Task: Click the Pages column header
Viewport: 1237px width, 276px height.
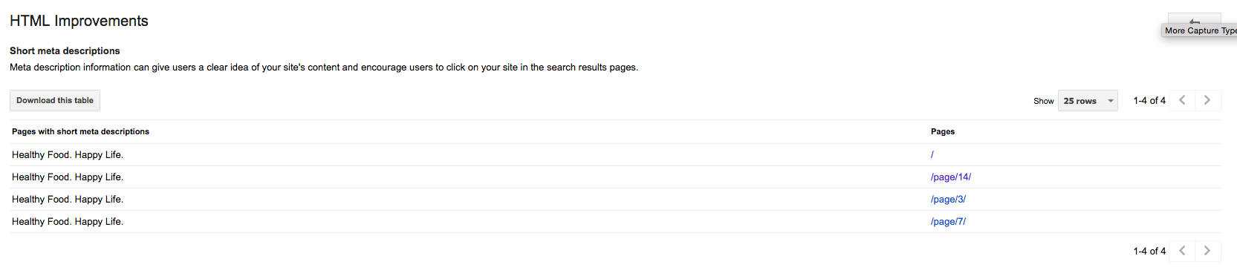Action: coord(943,131)
